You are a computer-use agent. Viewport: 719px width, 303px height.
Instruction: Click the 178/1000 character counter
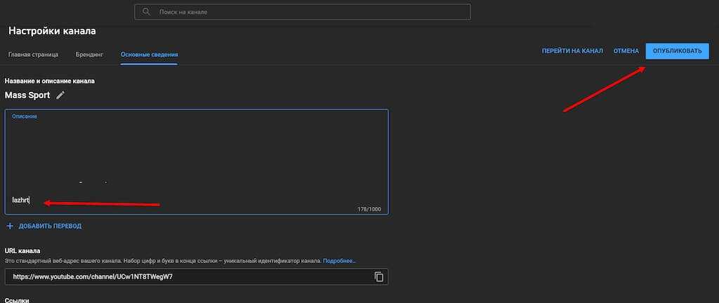[370, 209]
